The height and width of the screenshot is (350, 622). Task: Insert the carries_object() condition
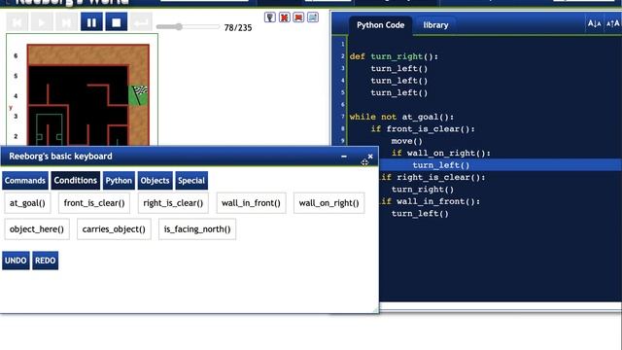pyautogui.click(x=114, y=229)
